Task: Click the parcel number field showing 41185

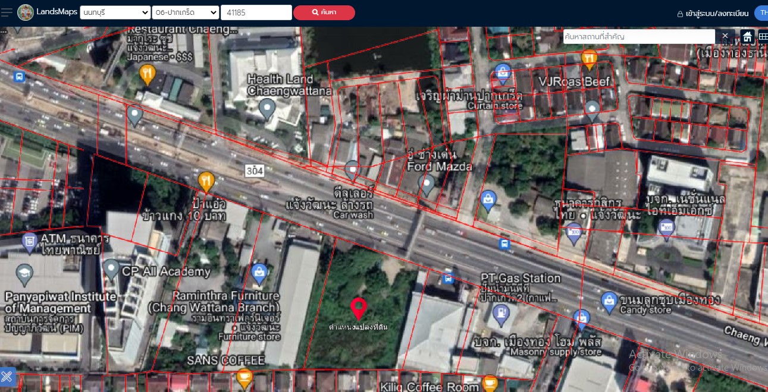Action: [x=256, y=12]
